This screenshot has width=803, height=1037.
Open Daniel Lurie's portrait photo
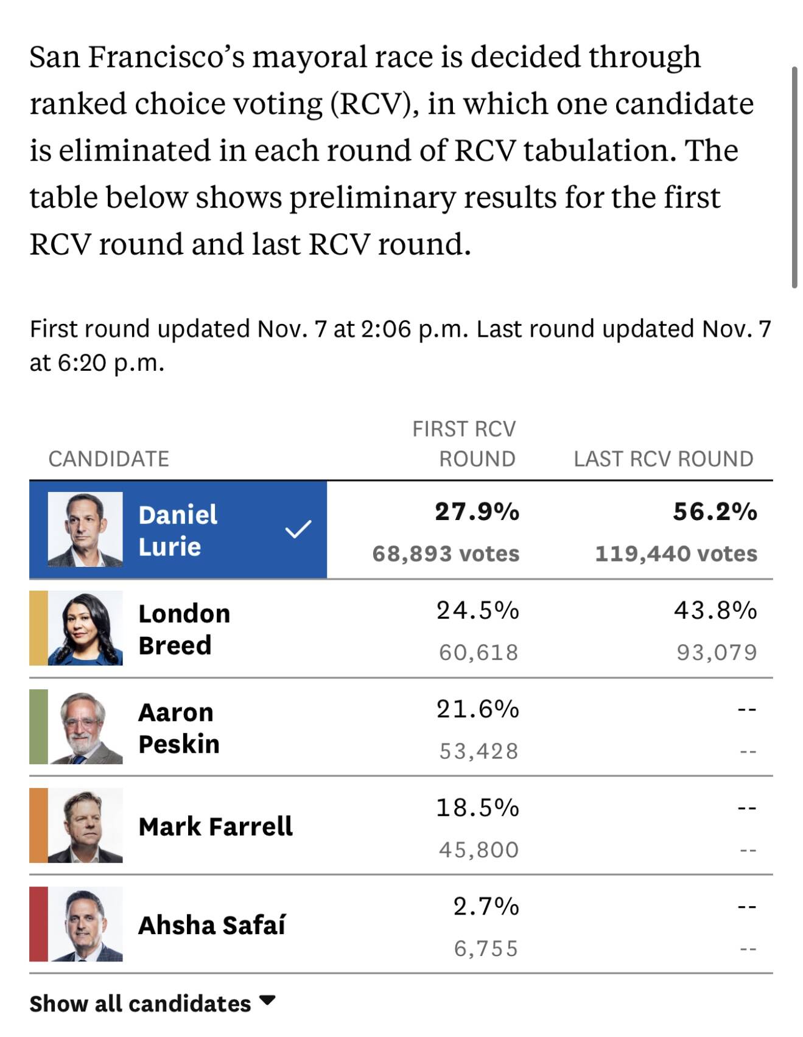click(x=85, y=530)
